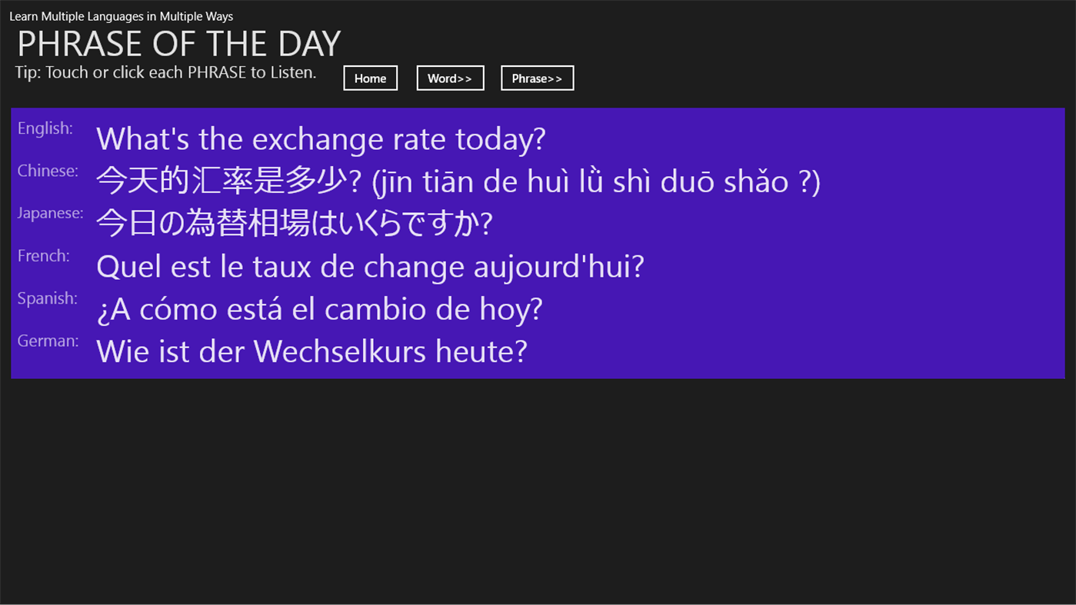The height and width of the screenshot is (605, 1076).
Task: Click the Chinese: language label
Action: coord(47,171)
